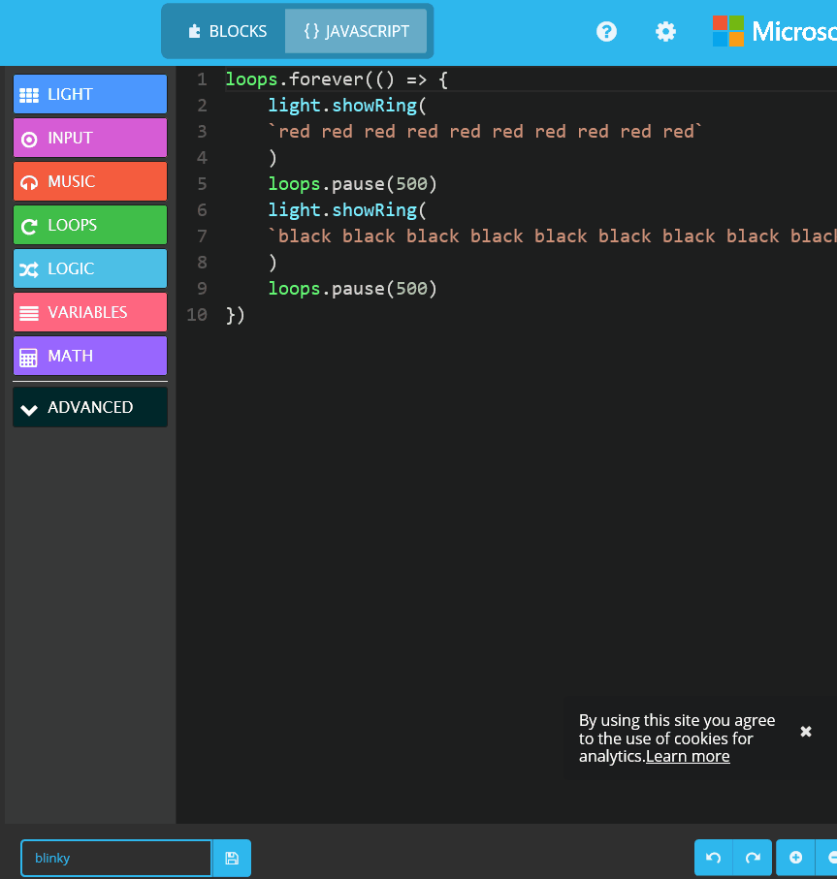Screen dimensions: 837x879
Task: Switch to the BLOCKS editor tab
Action: point(225,31)
